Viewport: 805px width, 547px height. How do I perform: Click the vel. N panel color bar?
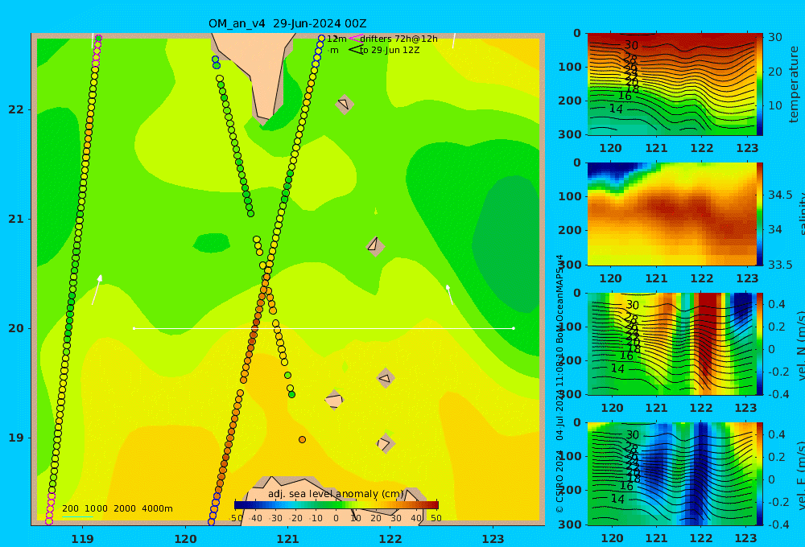click(760, 343)
